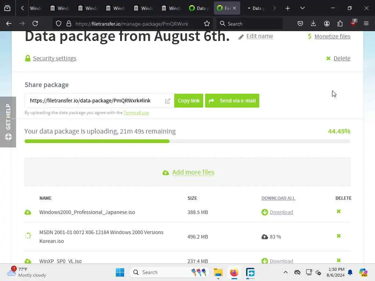Switch to the Data tab with green icon
375x281 pixels.
click(x=199, y=8)
